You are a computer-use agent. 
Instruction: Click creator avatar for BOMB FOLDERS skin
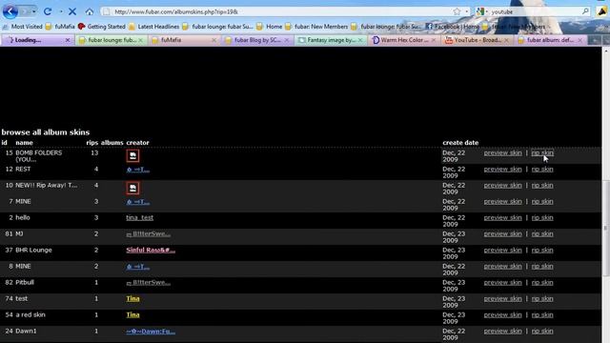tap(132, 156)
